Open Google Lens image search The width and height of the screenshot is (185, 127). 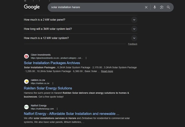point(162,7)
